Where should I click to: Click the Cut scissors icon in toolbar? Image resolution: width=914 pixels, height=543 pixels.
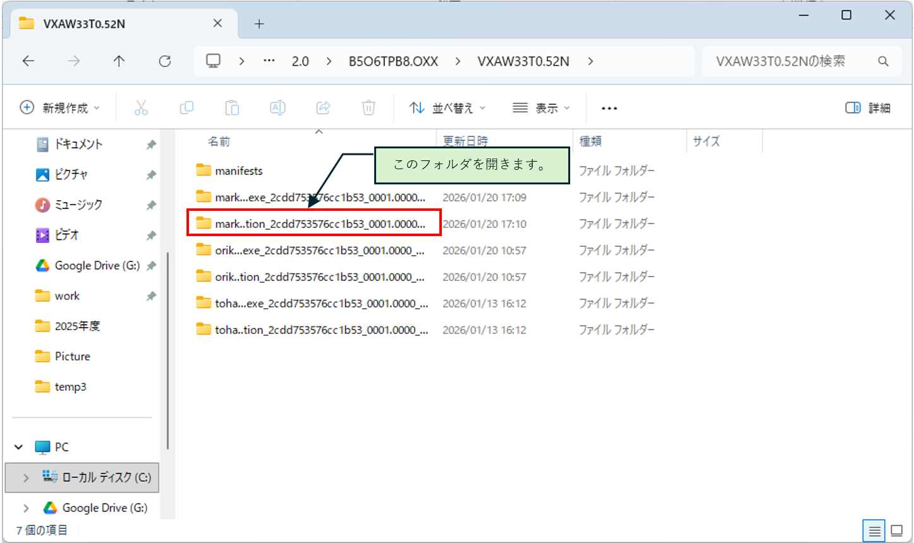141,108
